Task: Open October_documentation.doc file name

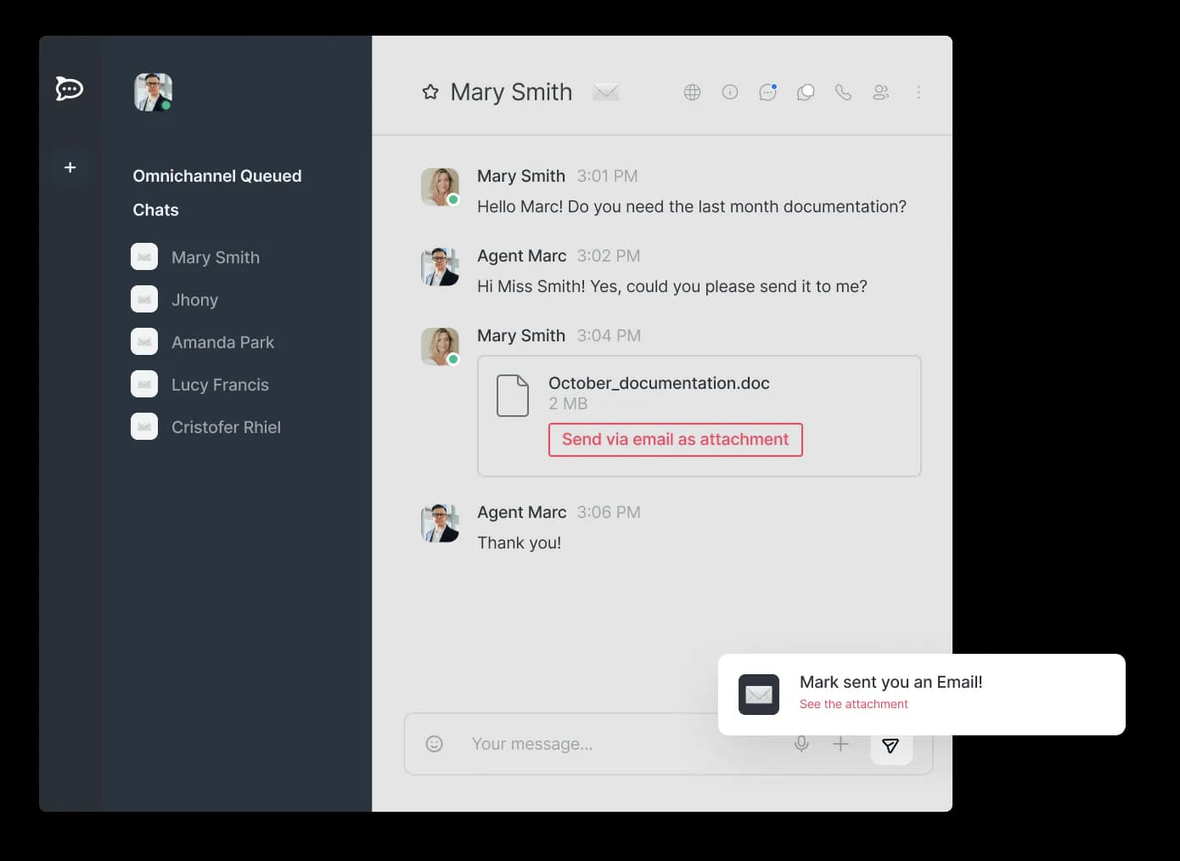Action: [659, 383]
